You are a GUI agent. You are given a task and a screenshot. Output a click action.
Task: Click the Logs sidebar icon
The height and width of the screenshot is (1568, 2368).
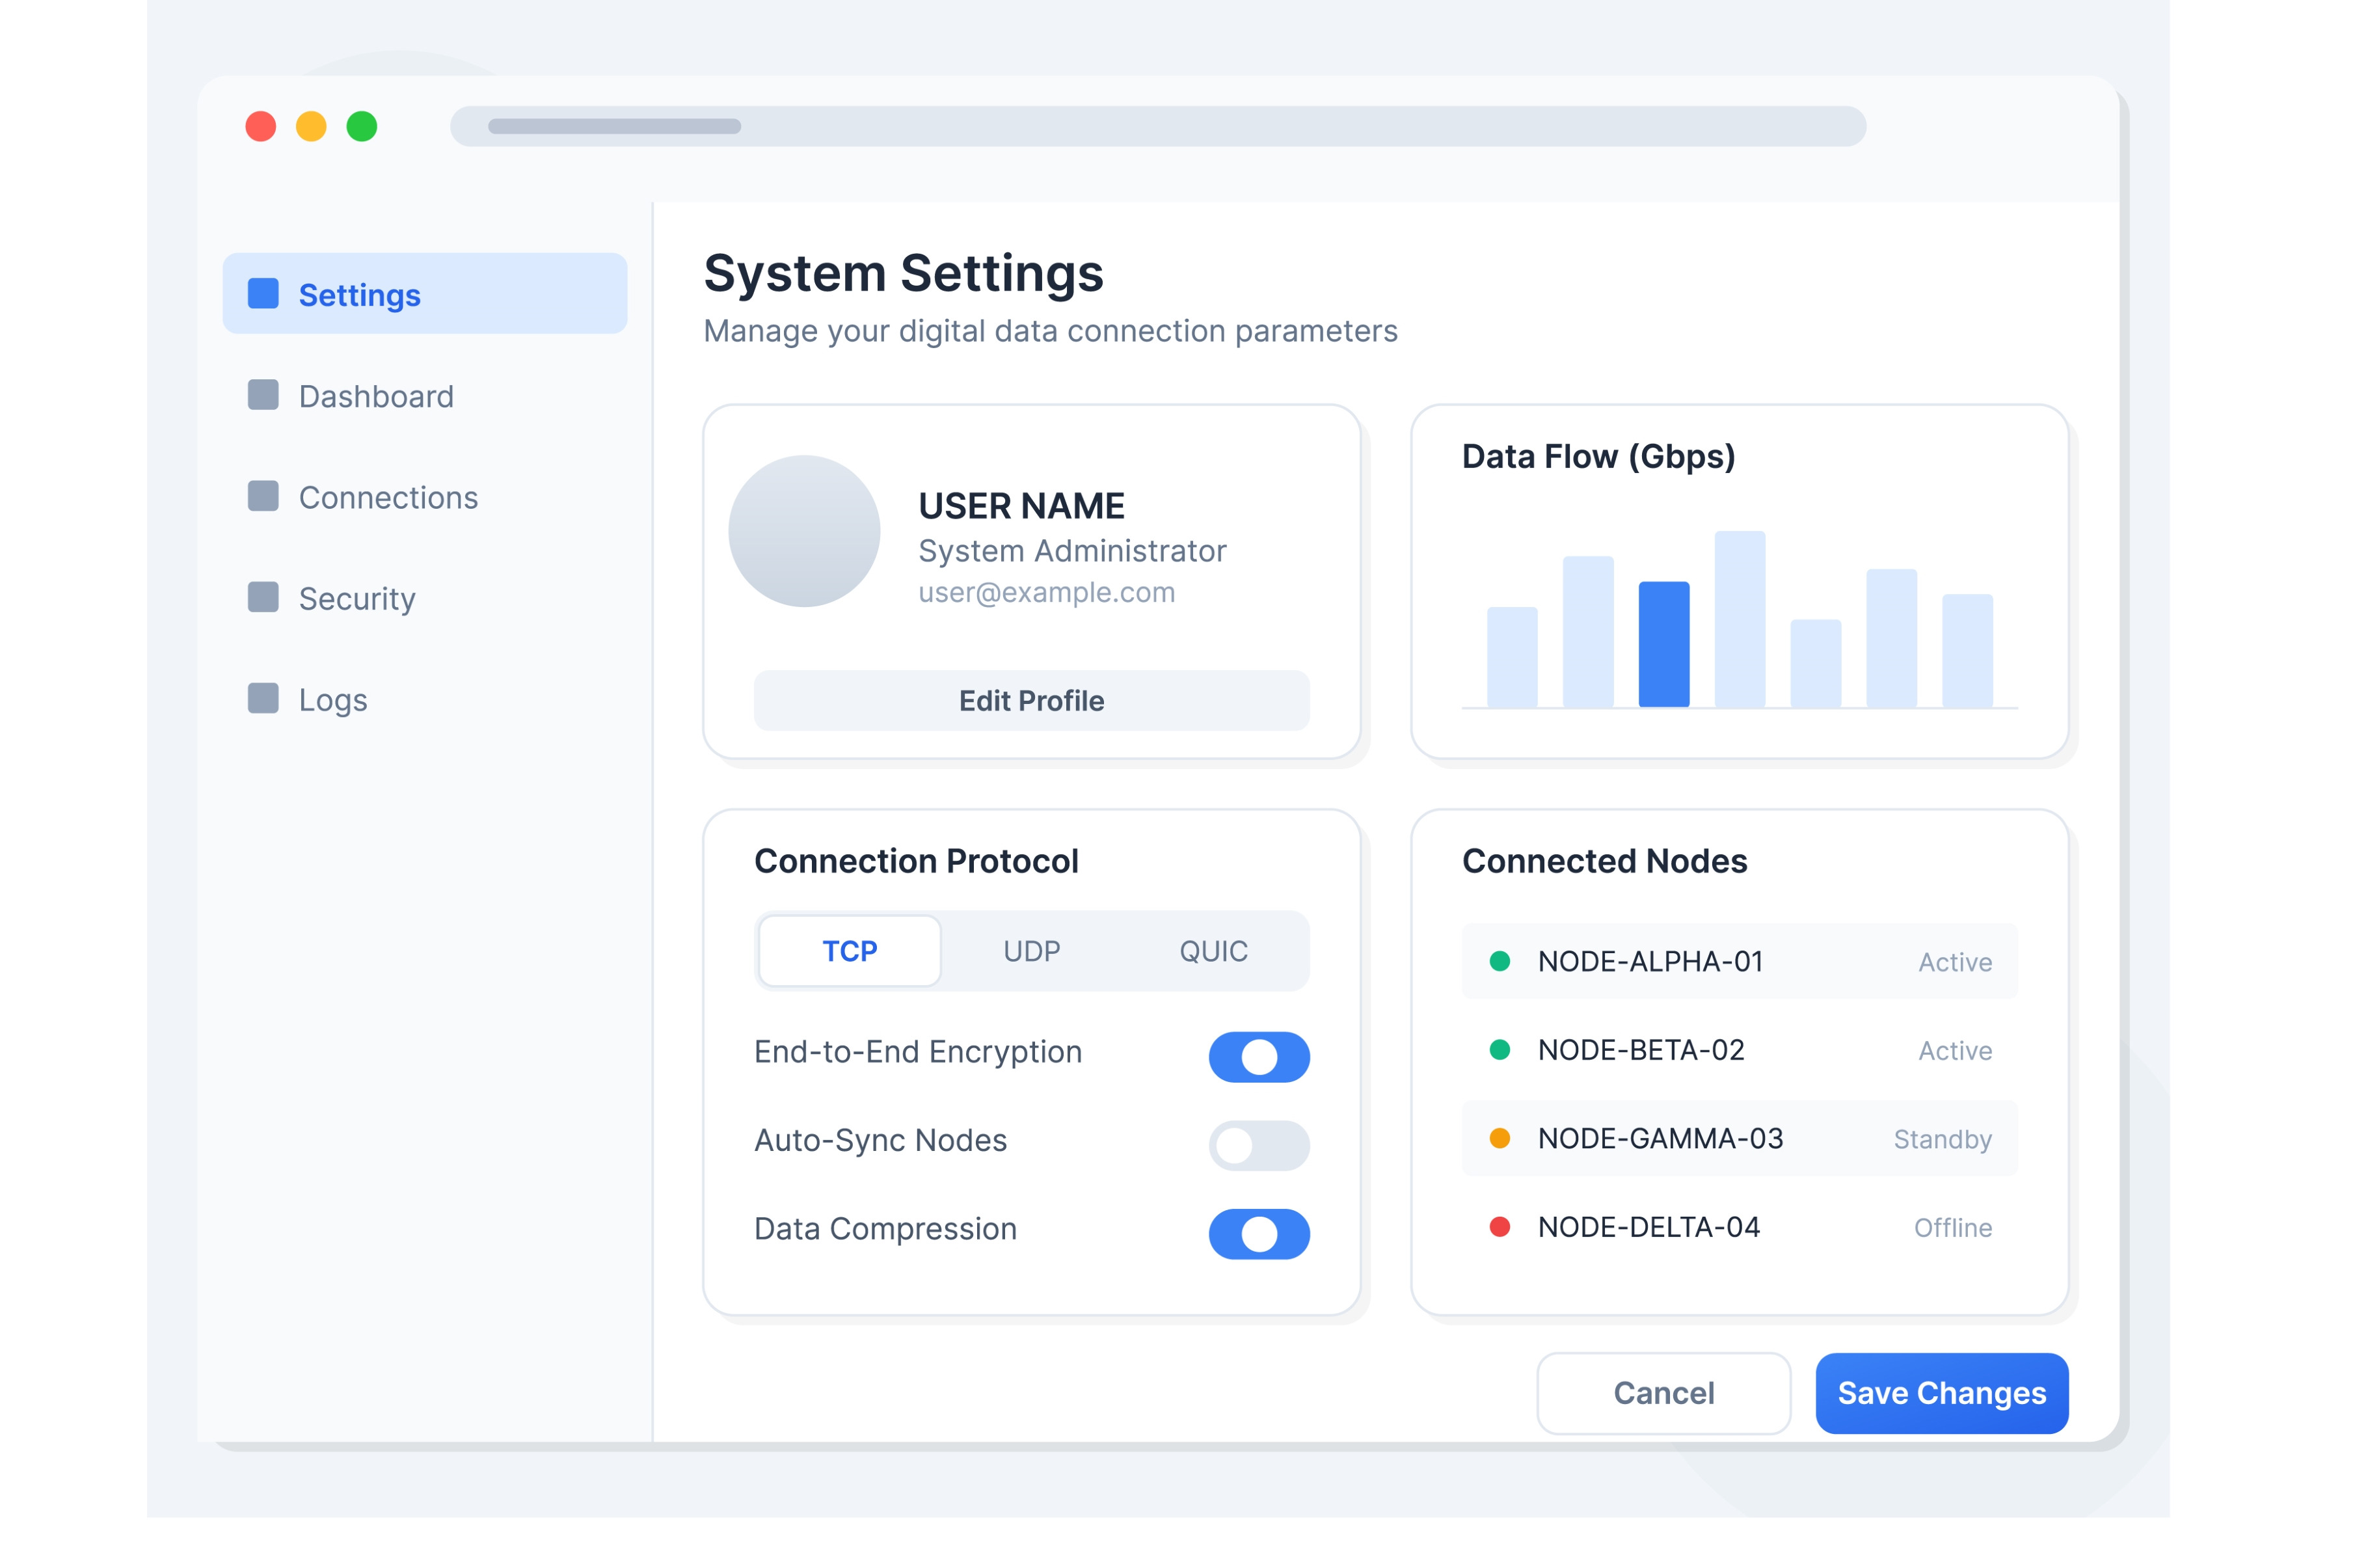[263, 698]
